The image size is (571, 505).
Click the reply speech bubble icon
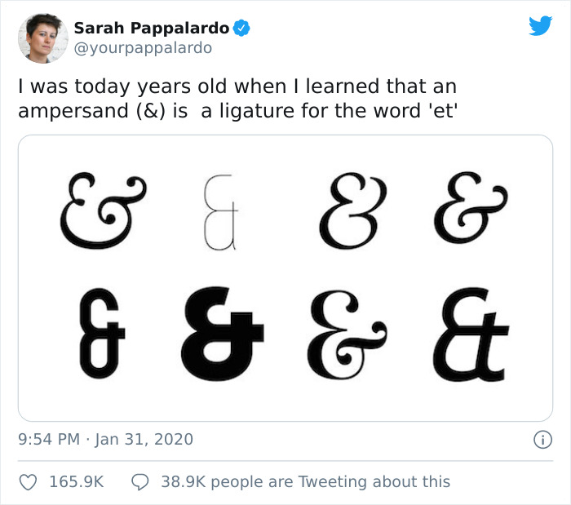pyautogui.click(x=139, y=482)
